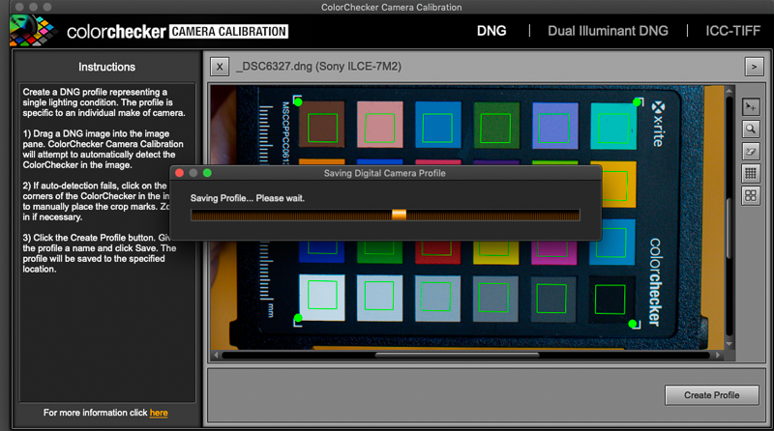Viewport: 774px width, 431px height.
Task: Click the top-right green crop corner marker
Action: click(x=637, y=101)
